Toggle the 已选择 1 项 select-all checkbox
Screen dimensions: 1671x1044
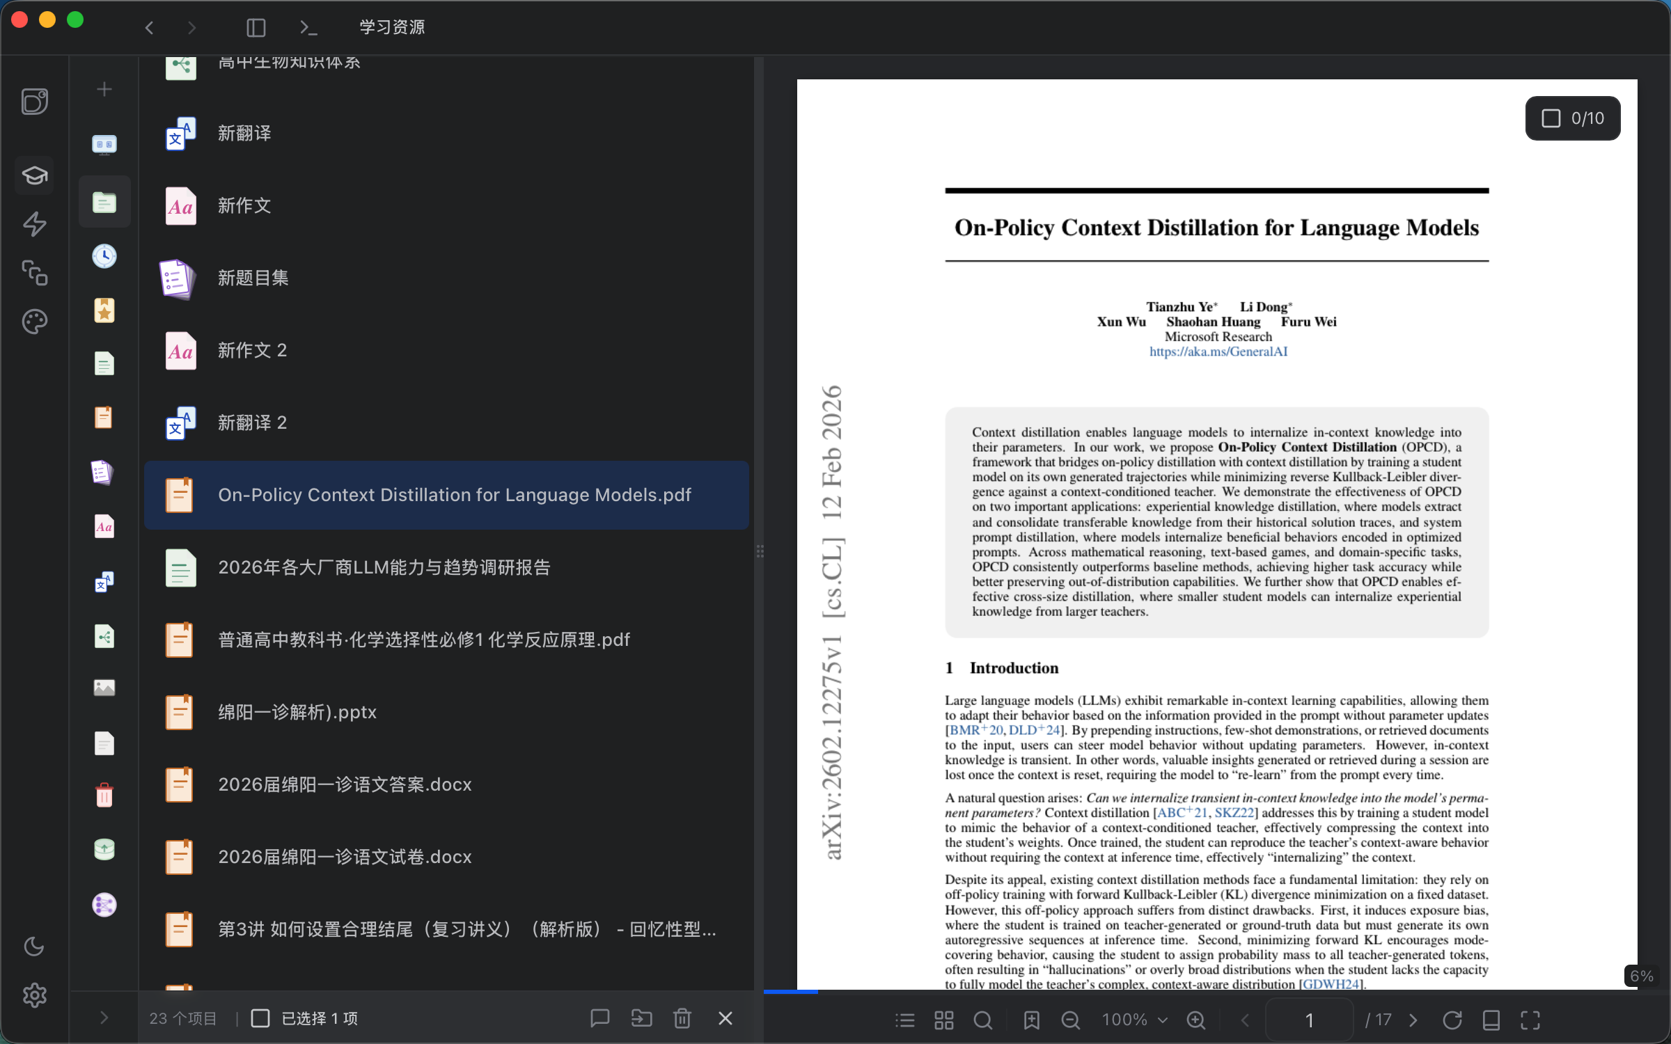point(260,1018)
